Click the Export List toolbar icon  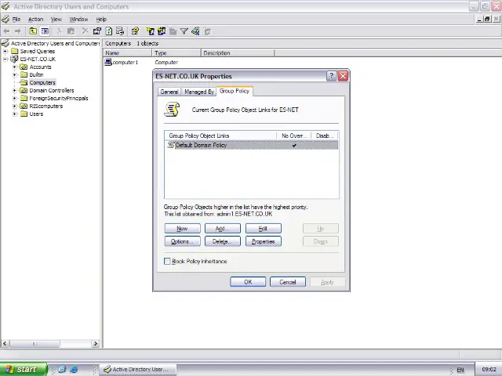coord(120,31)
